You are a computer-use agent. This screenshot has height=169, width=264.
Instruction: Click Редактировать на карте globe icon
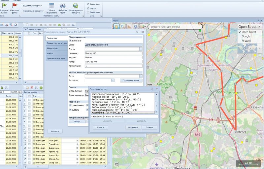coord(76,6)
